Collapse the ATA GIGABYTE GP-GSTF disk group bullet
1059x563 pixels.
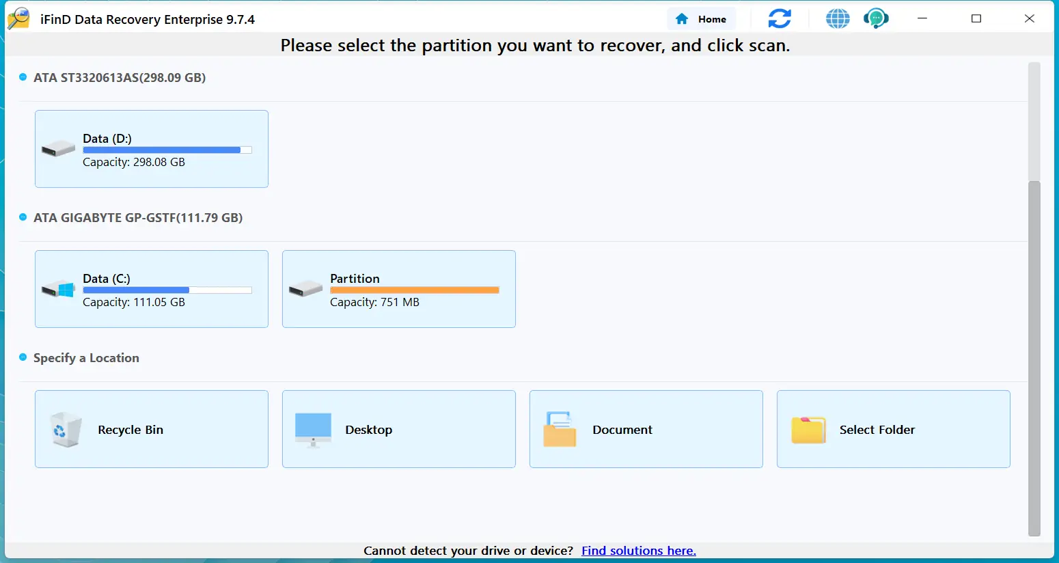(23, 217)
